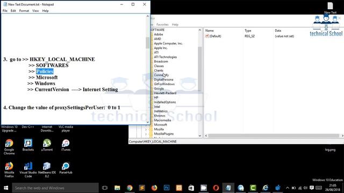Click in the Search the web and Windows box
344x193 pixels.
pyautogui.click(x=55, y=188)
